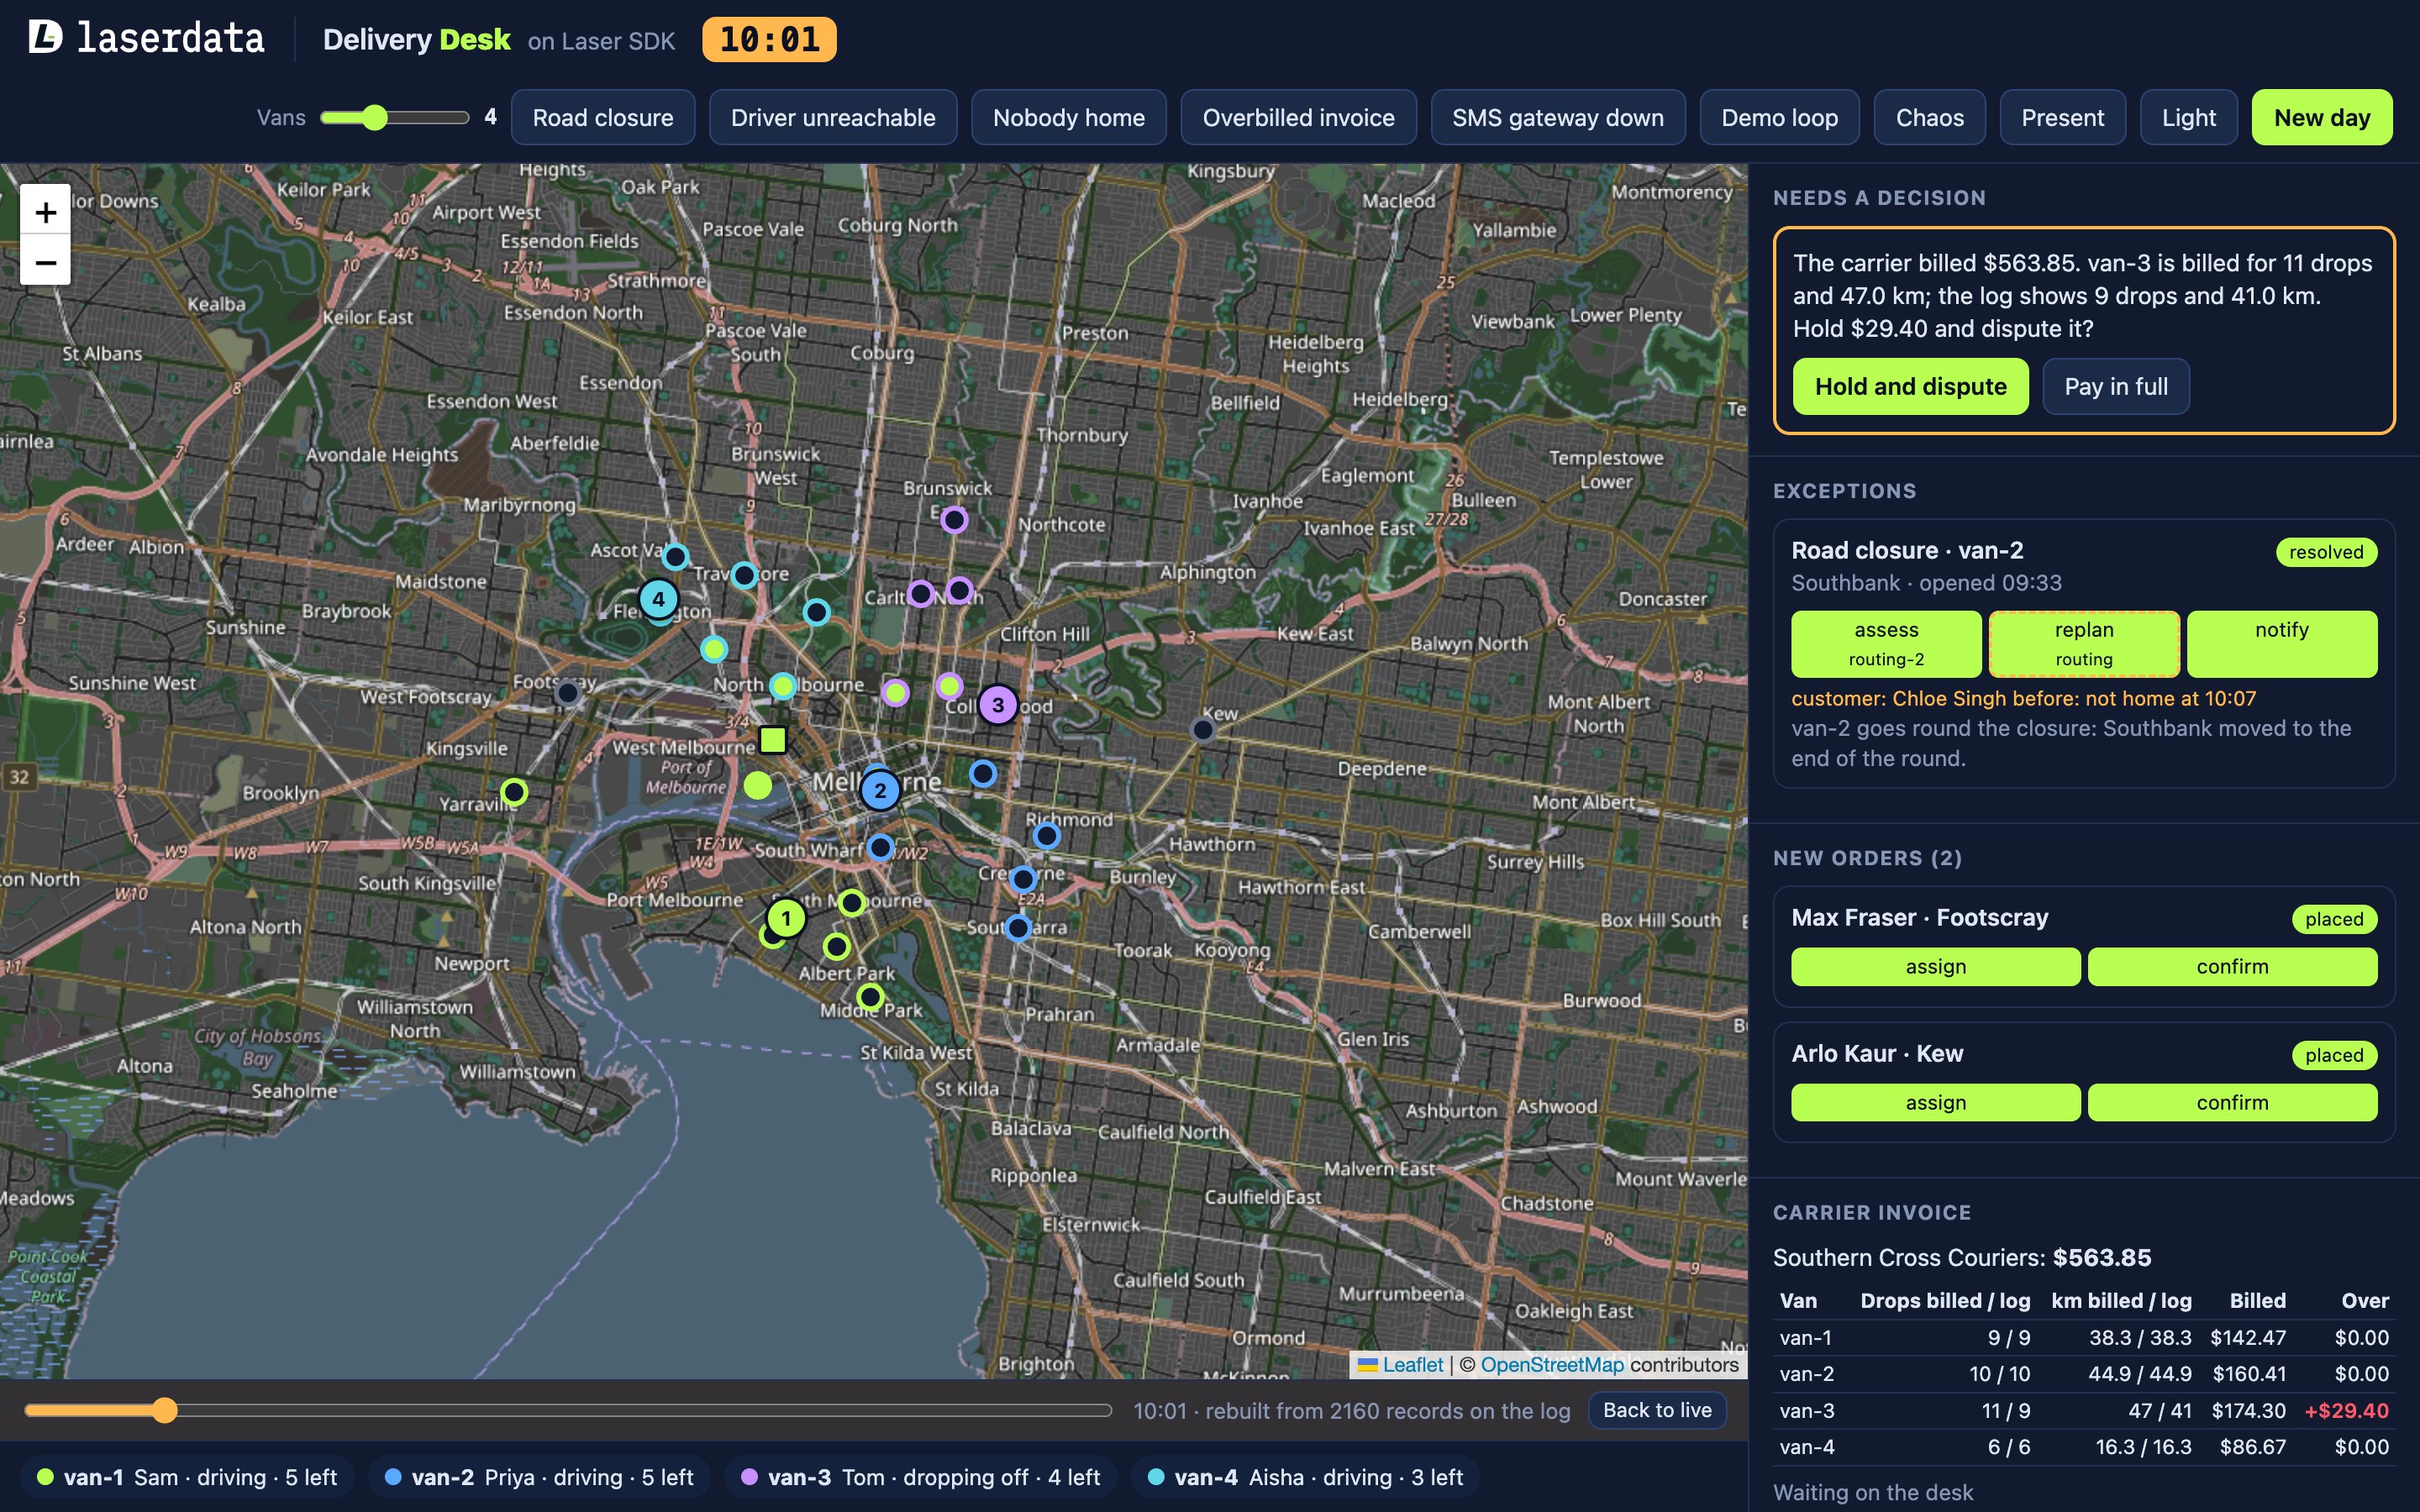
Task: Trigger Overbilled invoice scenario
Action: coord(1298,118)
